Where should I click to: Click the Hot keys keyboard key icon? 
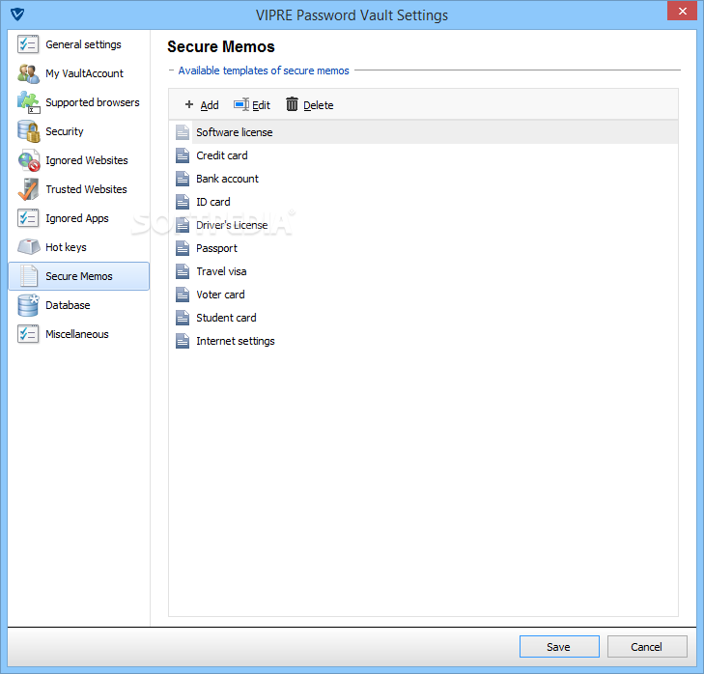point(29,247)
